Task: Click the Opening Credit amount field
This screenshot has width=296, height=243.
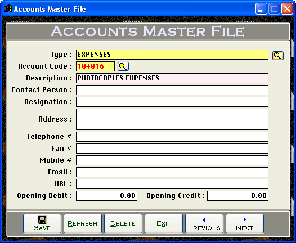Action: (237, 196)
